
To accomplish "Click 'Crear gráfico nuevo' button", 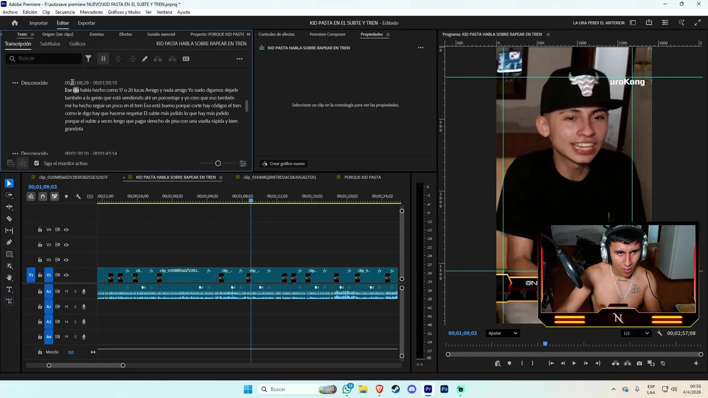I will pyautogui.click(x=283, y=164).
